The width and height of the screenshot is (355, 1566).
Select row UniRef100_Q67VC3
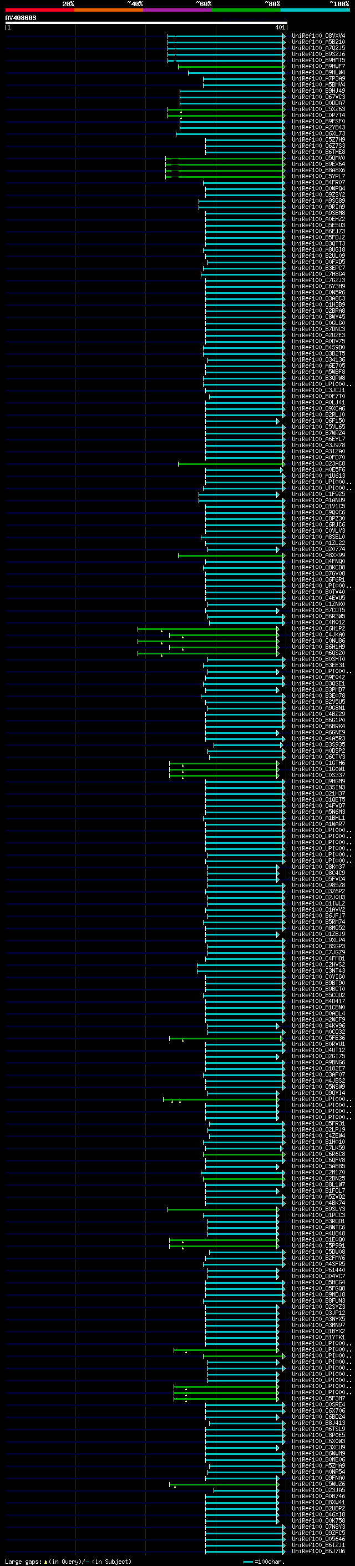pyautogui.click(x=318, y=97)
